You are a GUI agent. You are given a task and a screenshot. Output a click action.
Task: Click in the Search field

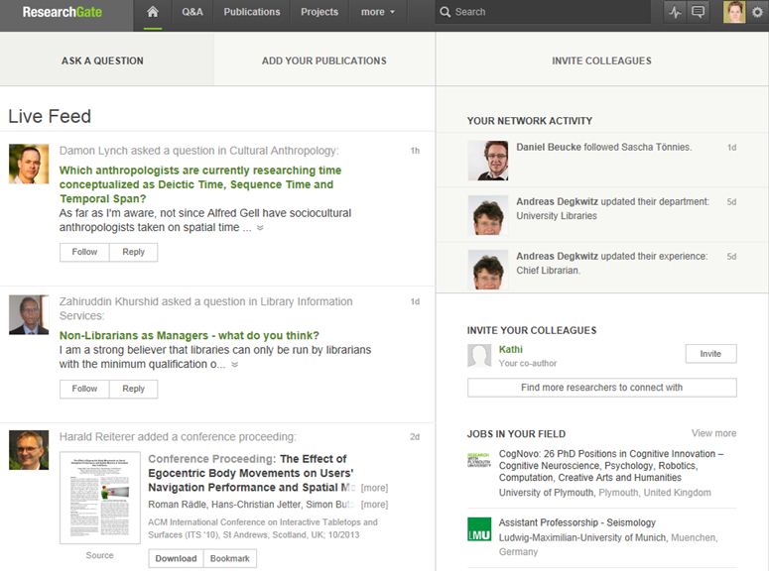543,12
